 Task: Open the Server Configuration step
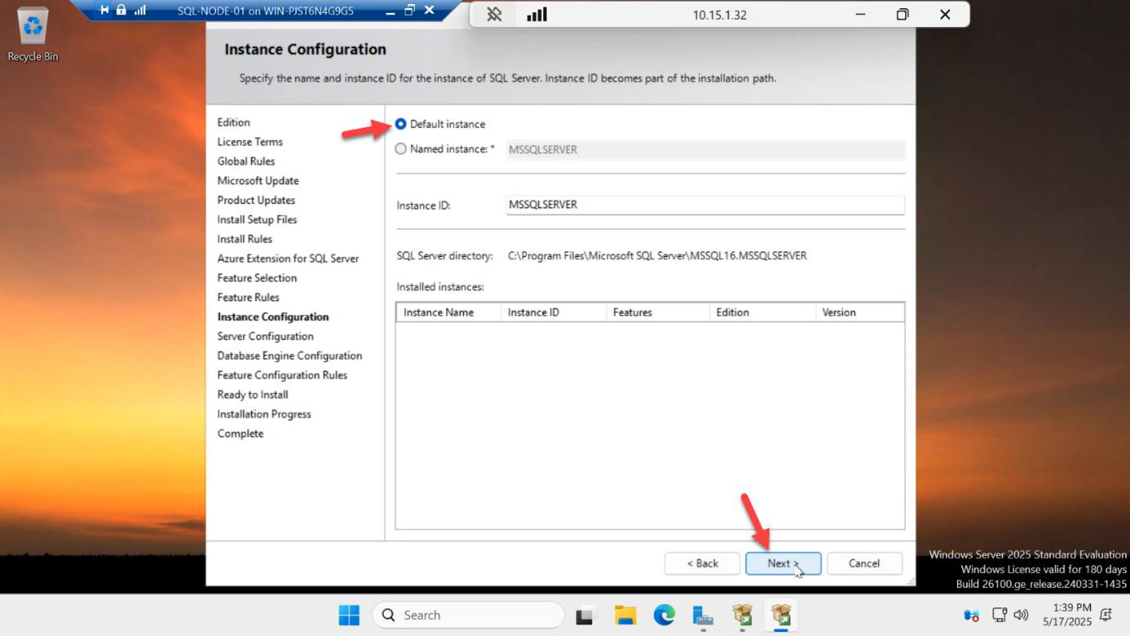tap(265, 336)
